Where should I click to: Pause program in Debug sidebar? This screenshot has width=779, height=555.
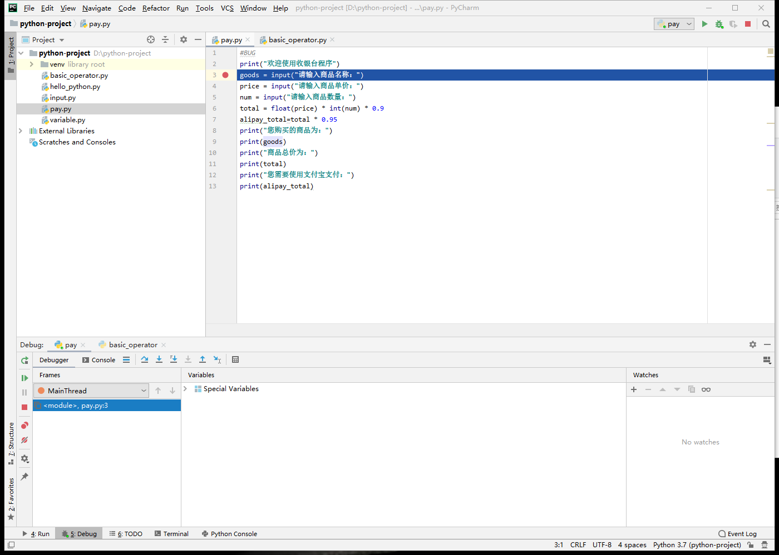click(24, 392)
